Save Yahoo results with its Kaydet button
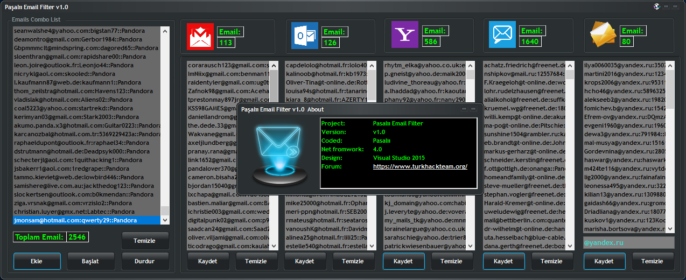The image size is (686, 280). [x=403, y=261]
